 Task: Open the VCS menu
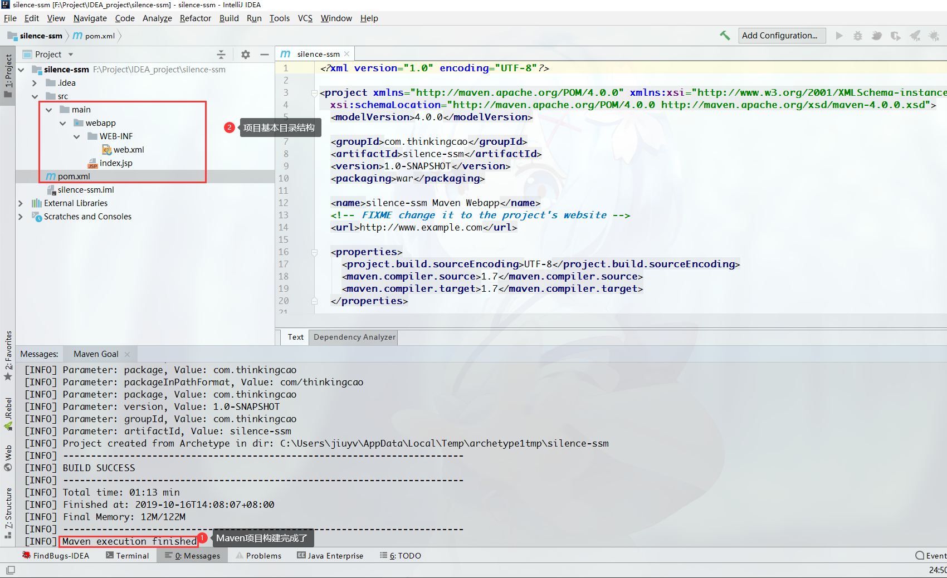click(305, 18)
